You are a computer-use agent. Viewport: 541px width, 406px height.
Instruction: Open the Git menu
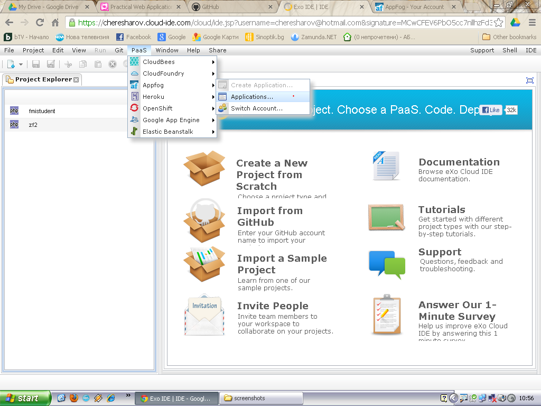click(x=119, y=50)
